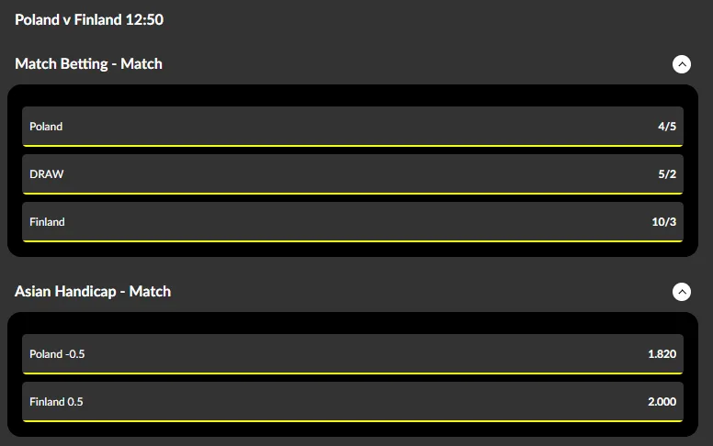Click the Asian Handicap - Match header
Screen dimensions: 713x446
pos(93,291)
